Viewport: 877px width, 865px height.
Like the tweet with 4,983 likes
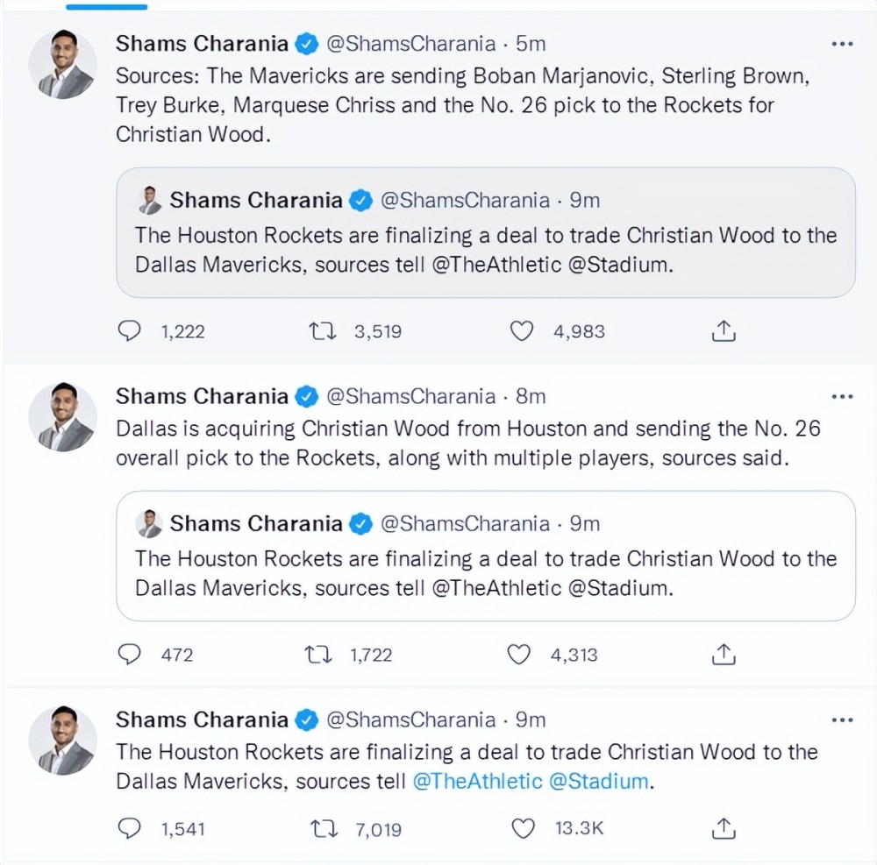[x=522, y=331]
